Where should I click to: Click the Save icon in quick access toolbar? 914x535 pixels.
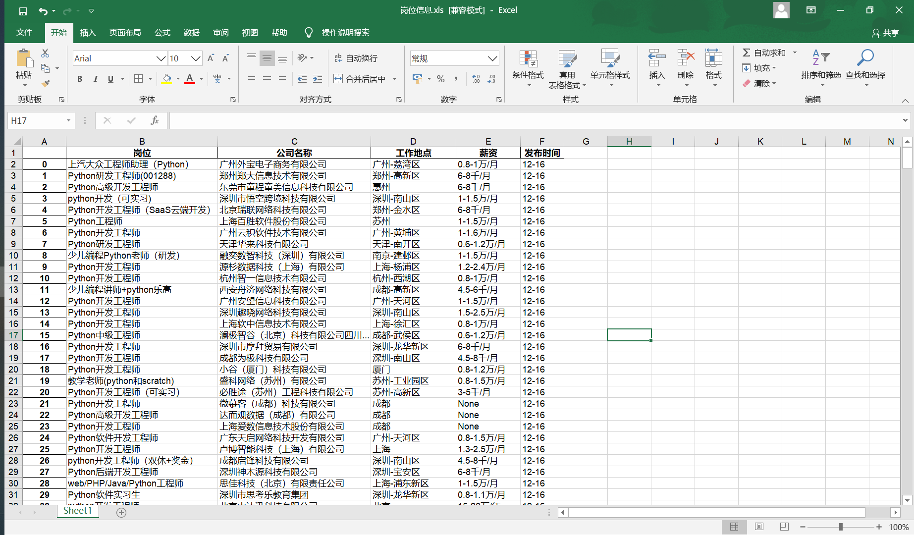[23, 10]
